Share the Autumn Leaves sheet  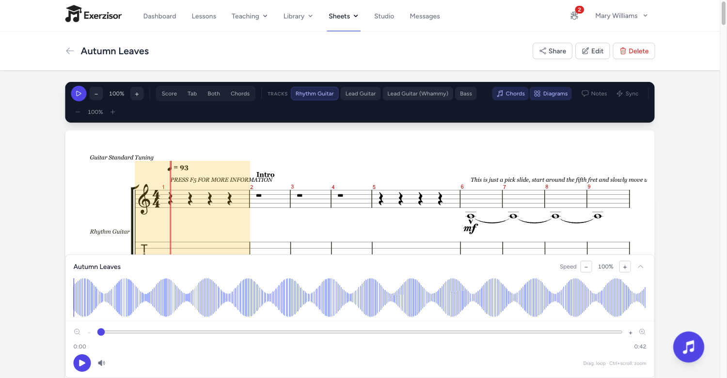coord(553,51)
